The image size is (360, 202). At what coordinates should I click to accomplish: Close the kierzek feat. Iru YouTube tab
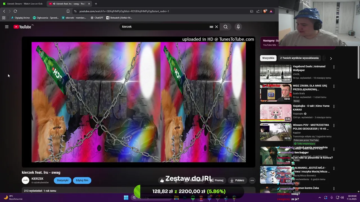point(89,4)
